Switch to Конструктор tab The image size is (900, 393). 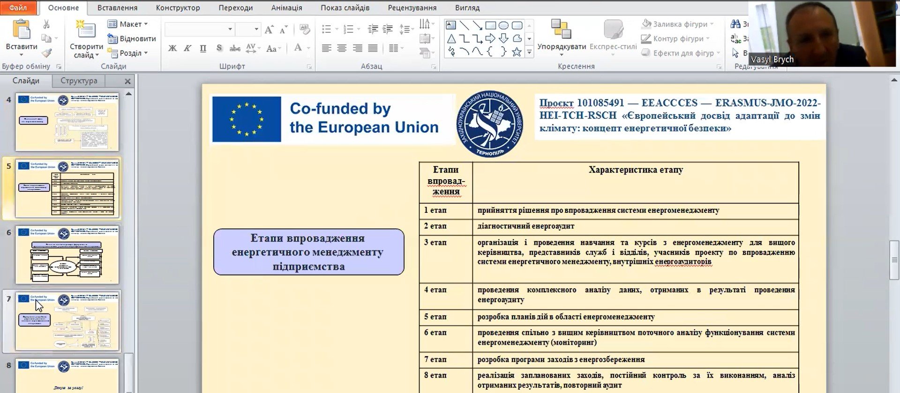tap(178, 7)
